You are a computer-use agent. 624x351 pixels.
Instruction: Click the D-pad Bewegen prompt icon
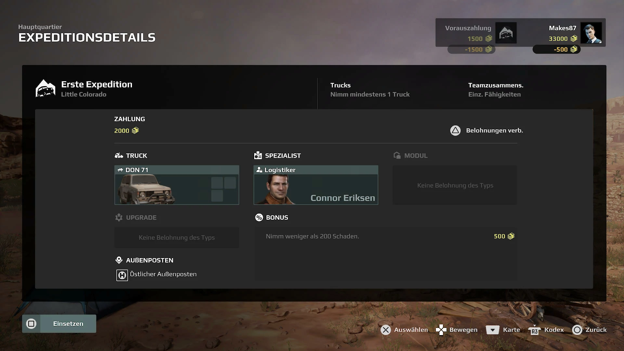click(x=441, y=330)
